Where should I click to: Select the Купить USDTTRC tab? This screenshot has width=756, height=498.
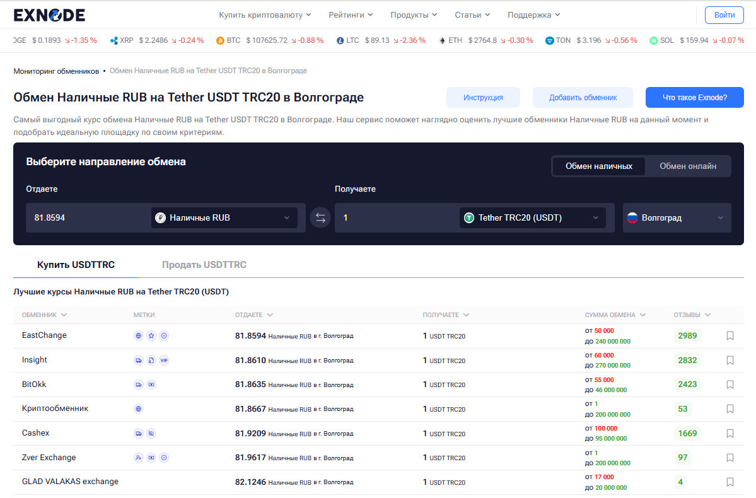tap(76, 265)
